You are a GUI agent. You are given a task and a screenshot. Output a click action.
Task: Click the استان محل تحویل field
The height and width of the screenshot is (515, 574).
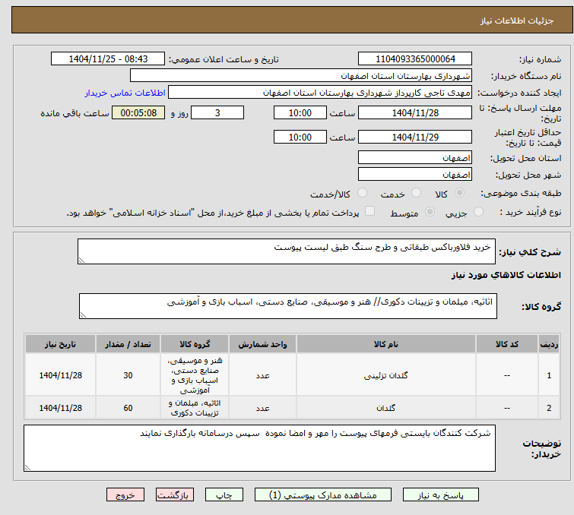tap(415, 158)
